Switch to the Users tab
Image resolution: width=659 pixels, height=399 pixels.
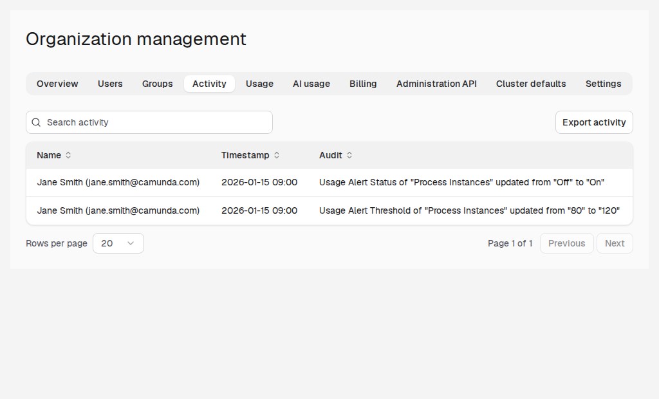110,84
